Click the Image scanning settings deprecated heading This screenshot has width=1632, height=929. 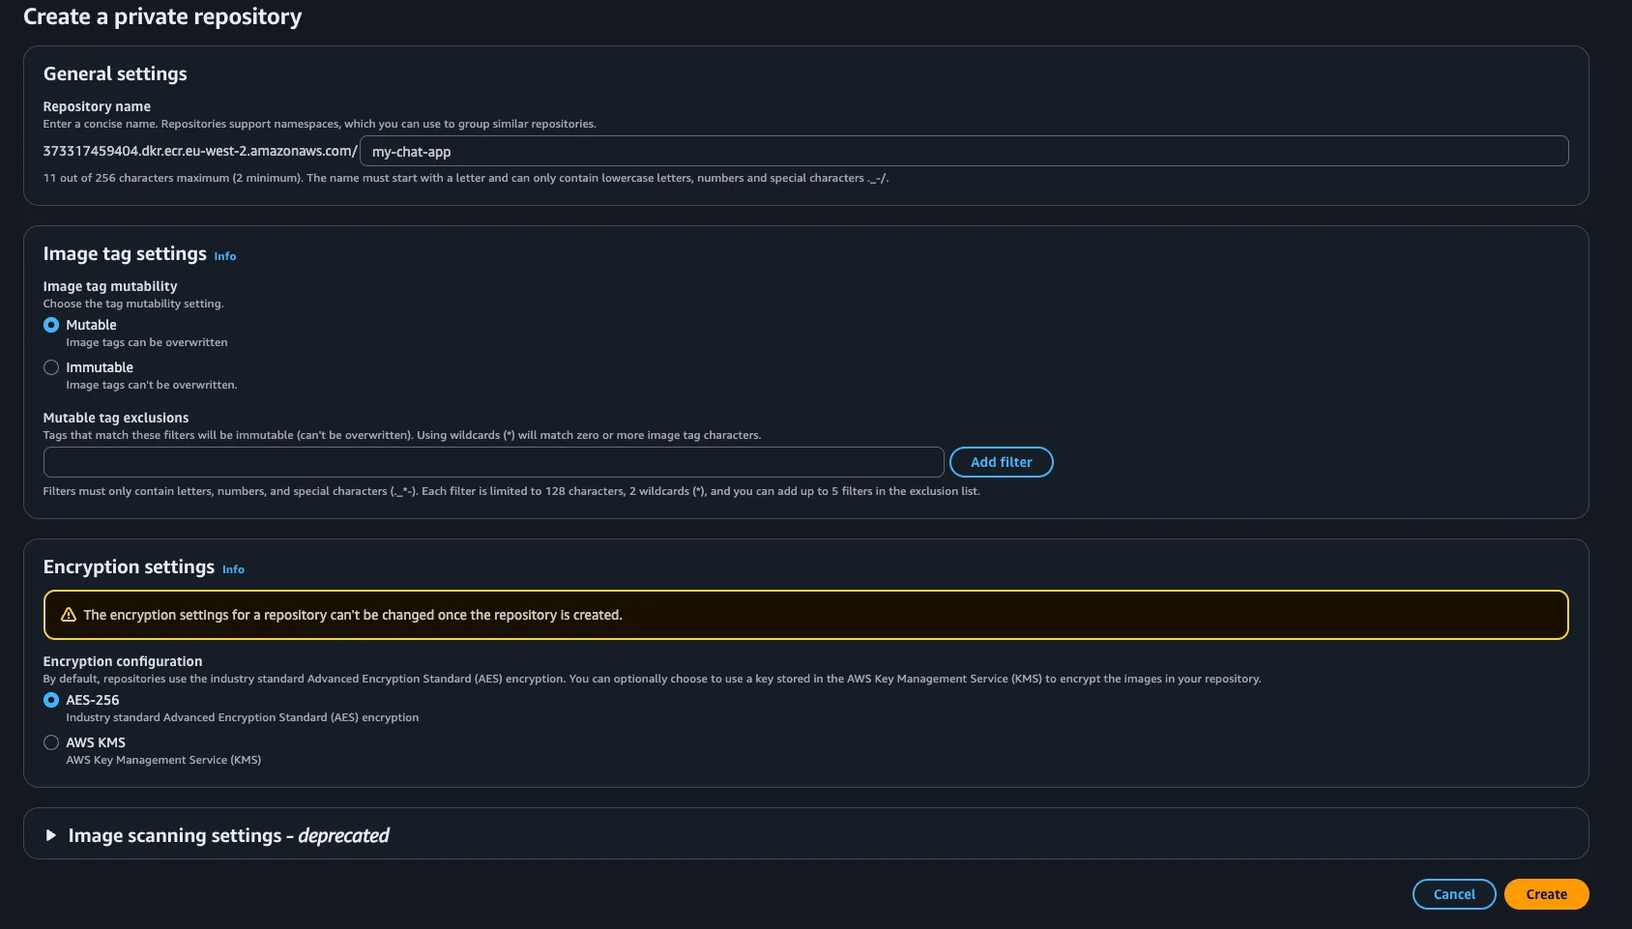pyautogui.click(x=228, y=835)
